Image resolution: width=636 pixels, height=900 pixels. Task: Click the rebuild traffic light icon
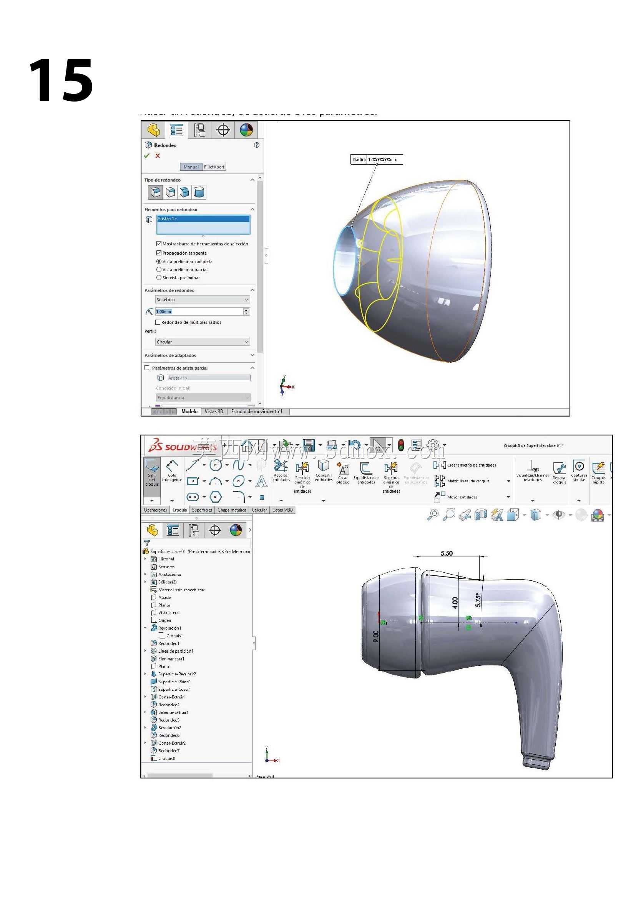(x=401, y=445)
